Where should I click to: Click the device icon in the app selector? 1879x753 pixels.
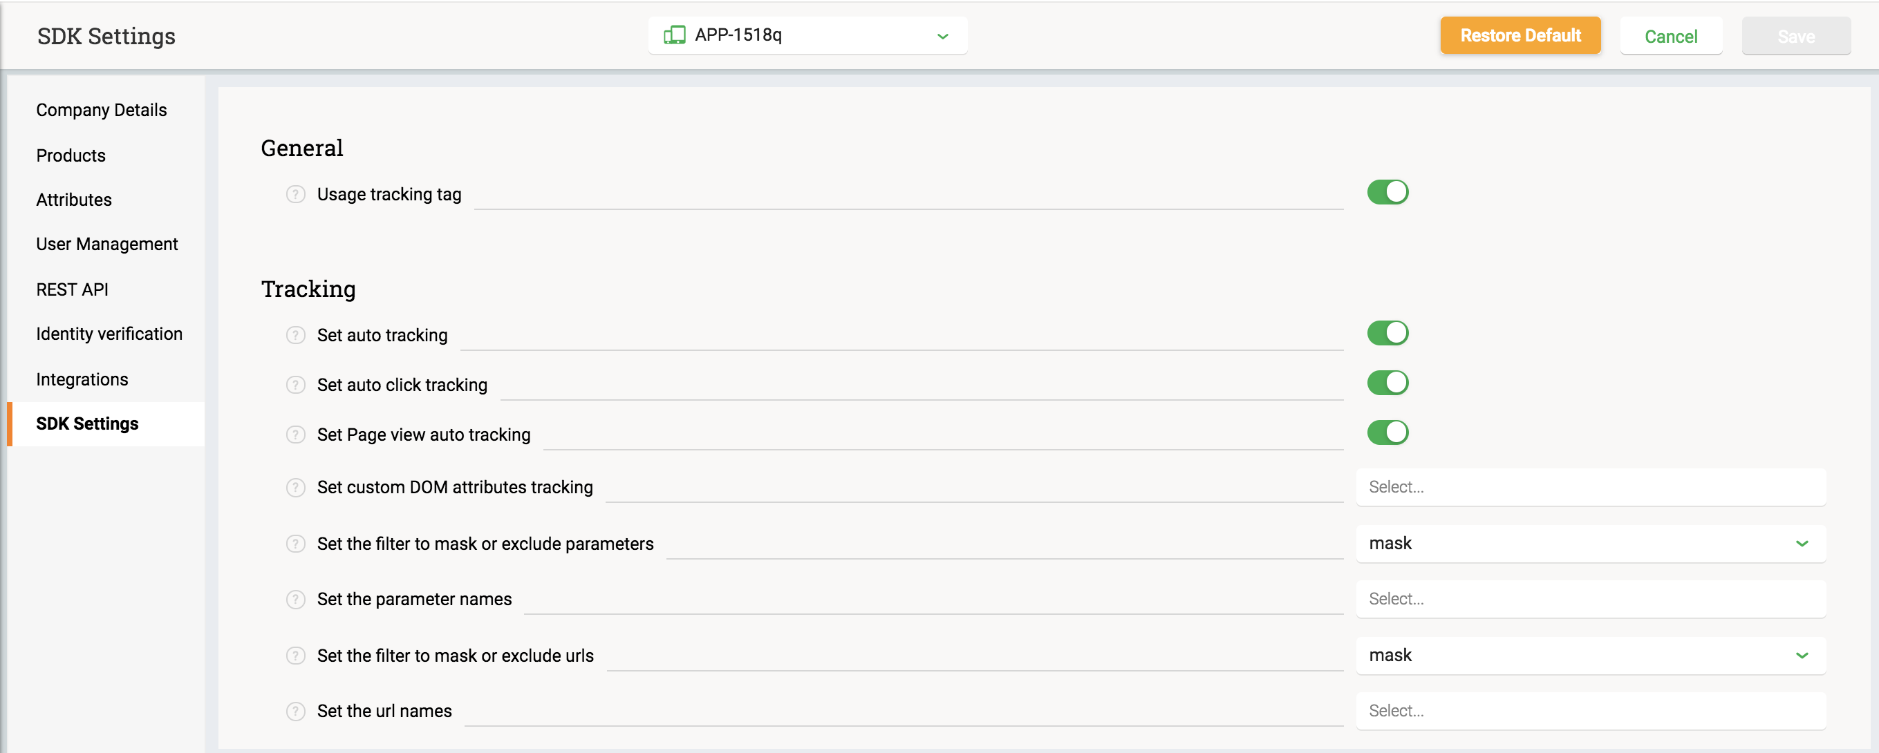coord(674,35)
